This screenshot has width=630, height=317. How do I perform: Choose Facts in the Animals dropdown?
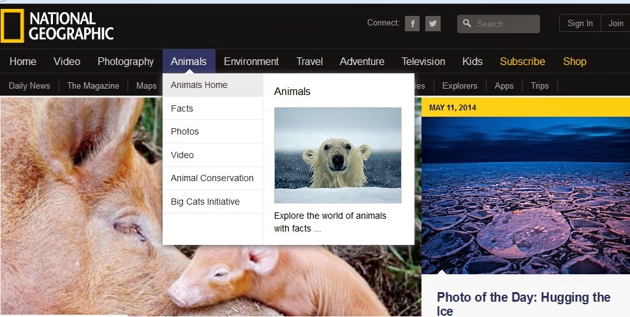(213, 108)
